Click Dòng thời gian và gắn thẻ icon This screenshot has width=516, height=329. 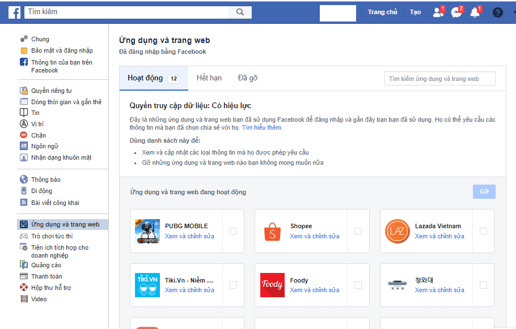tap(24, 101)
